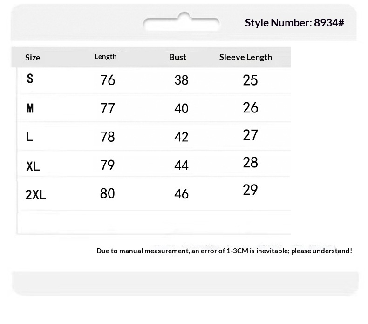Screen dimensions: 368x324
Task: Click length value 80 for size 2XL
Action: click(x=108, y=193)
